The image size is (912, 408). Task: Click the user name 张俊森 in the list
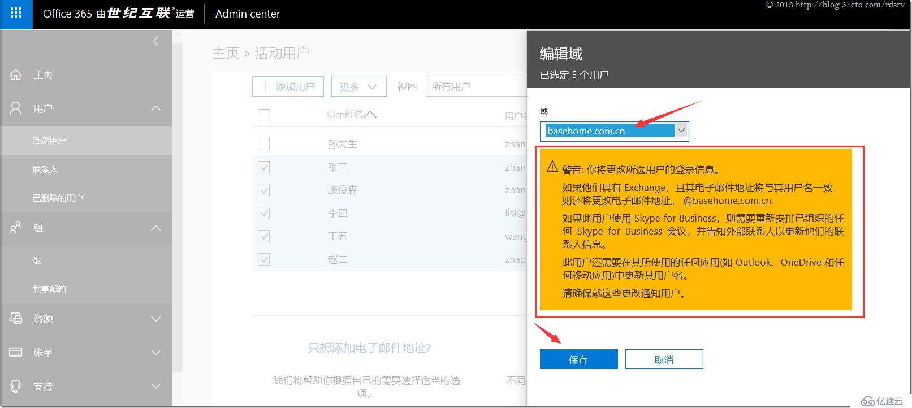[343, 190]
